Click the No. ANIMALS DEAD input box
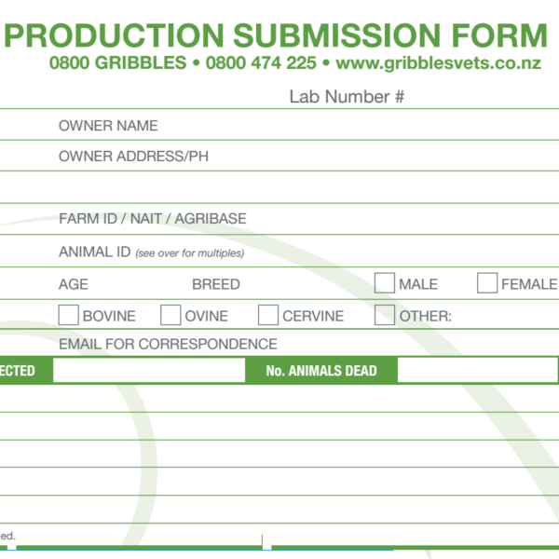The image size is (559, 559). (x=477, y=371)
